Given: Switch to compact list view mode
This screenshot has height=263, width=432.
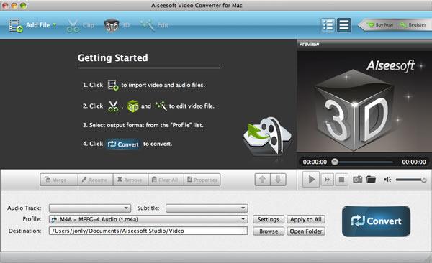Looking at the screenshot, I should (344, 25).
